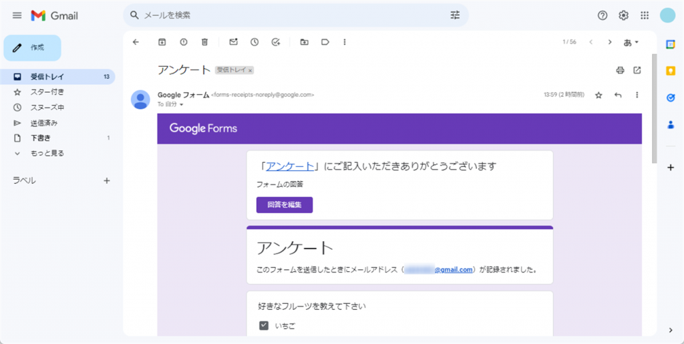Open the move-to folder icon
The image size is (684, 344).
coord(304,42)
